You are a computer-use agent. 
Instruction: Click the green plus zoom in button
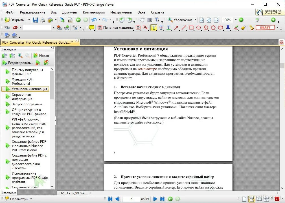tap(273, 20)
